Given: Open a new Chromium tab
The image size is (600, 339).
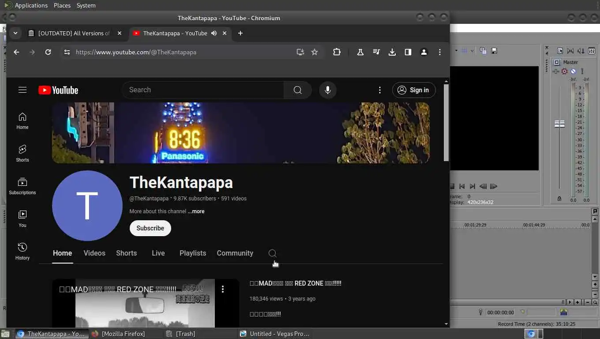Looking at the screenshot, I should [x=240, y=33].
